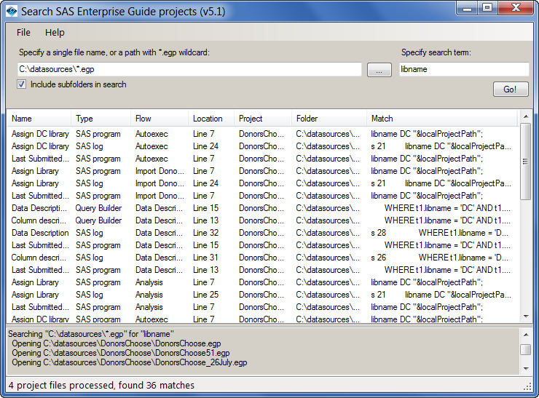Click the browse (...) button
The height and width of the screenshot is (398, 539).
tap(379, 70)
